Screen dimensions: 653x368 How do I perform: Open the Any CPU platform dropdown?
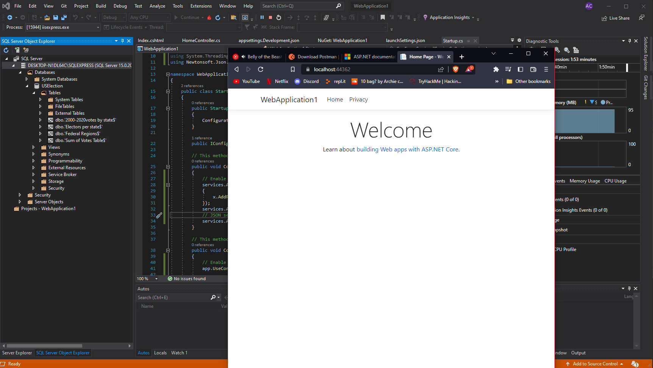coord(149,17)
